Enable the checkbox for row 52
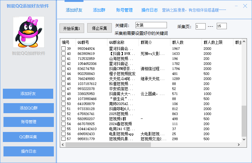This screenshot has width=252, height=163. [63, 114]
